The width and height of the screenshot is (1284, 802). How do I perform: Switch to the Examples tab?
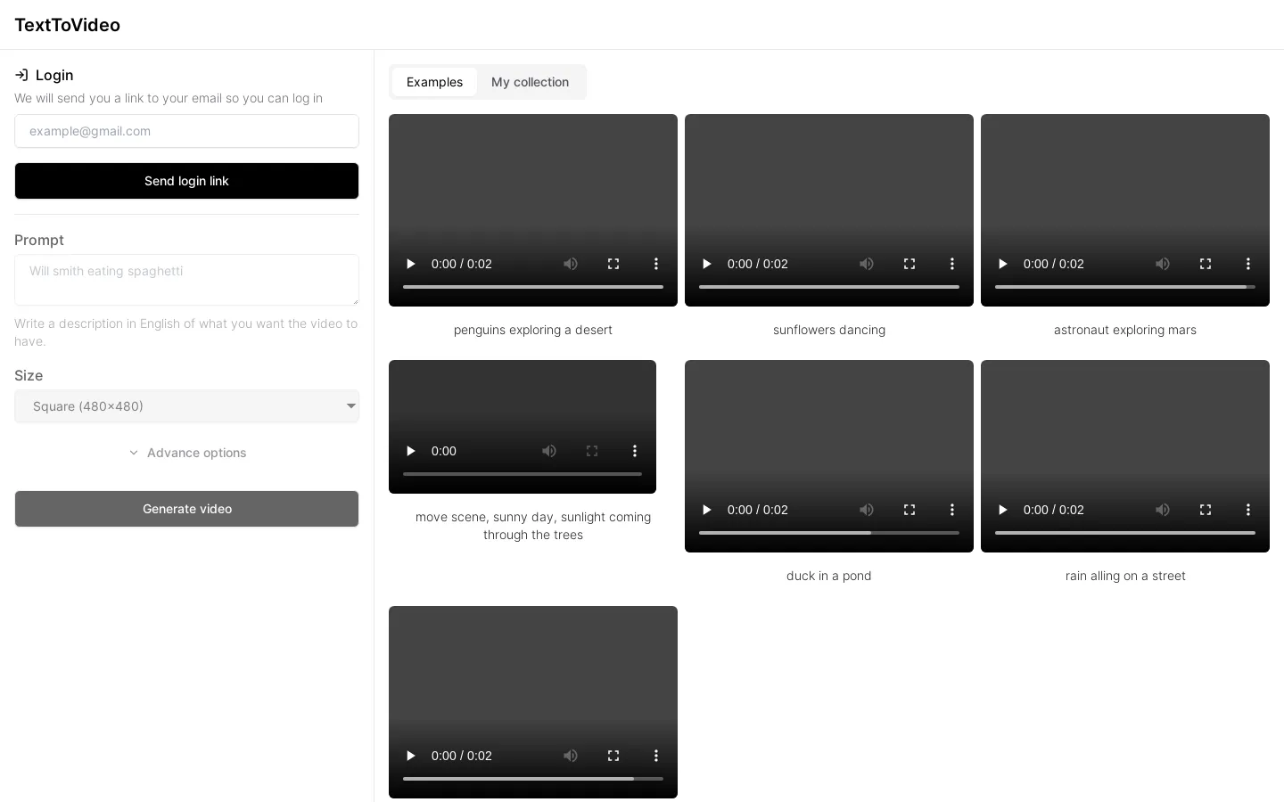434,82
